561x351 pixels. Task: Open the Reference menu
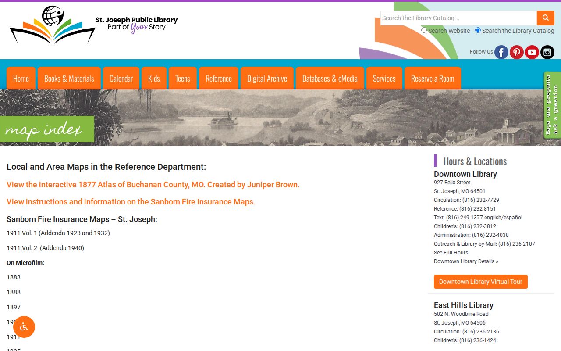(x=219, y=78)
